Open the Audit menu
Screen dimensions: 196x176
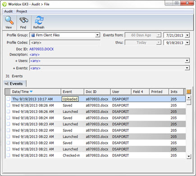pyautogui.click(x=9, y=11)
